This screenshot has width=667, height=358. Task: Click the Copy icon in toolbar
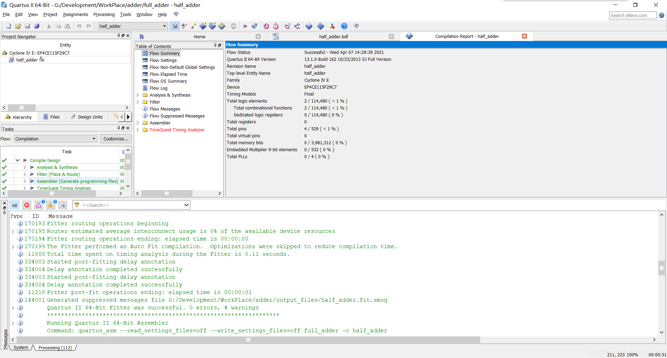(58, 26)
